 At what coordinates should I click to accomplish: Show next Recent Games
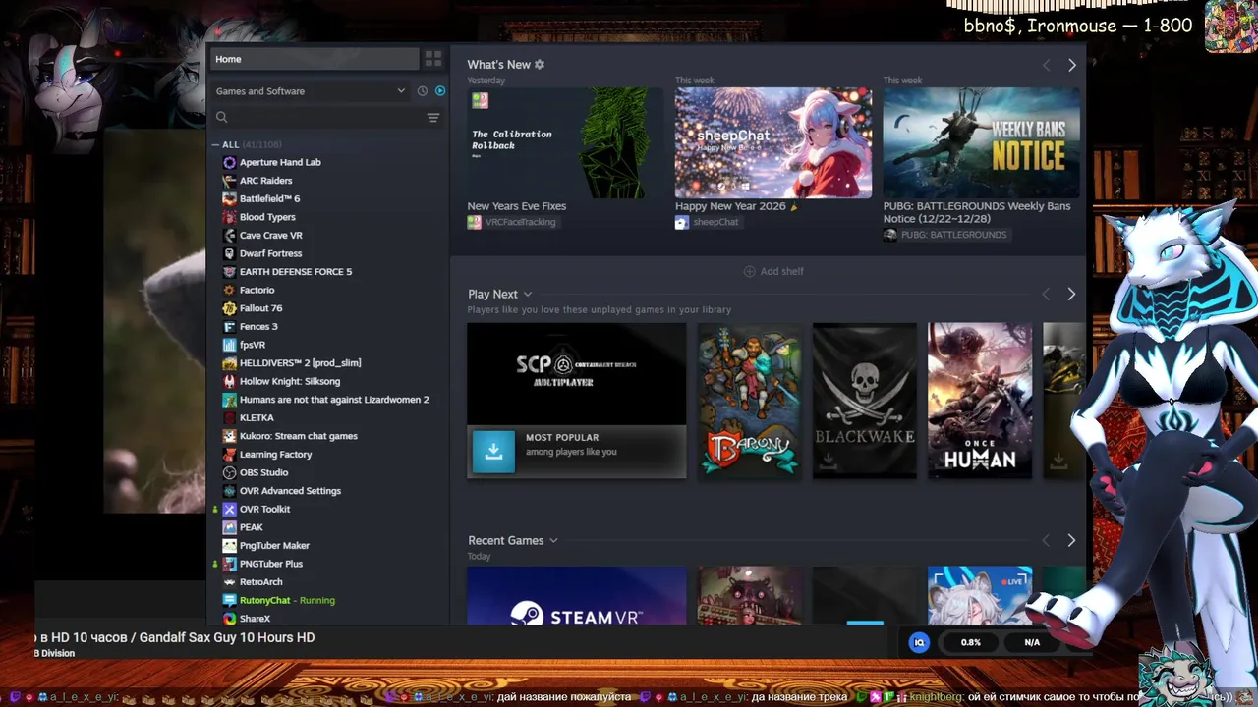pyautogui.click(x=1071, y=540)
